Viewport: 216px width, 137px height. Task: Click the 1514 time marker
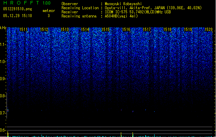pos(85,29)
